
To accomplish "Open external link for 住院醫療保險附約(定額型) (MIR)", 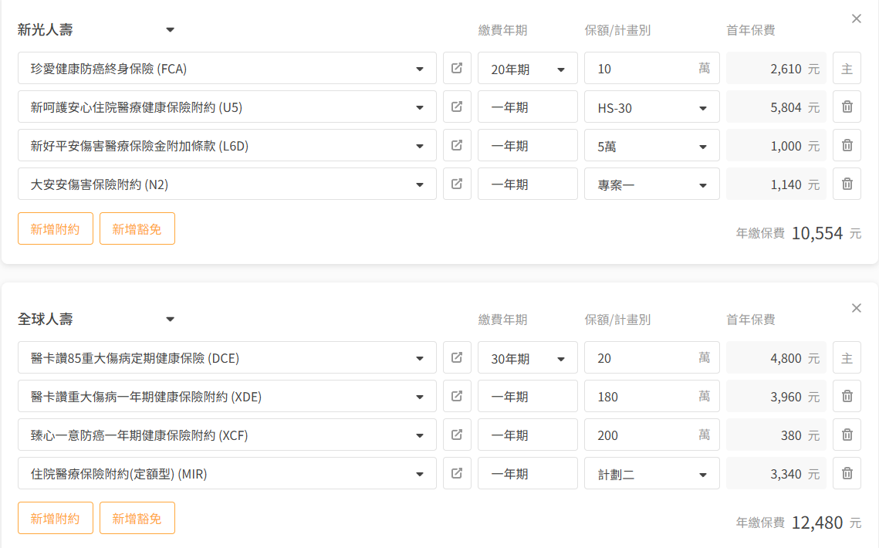I will tap(457, 473).
